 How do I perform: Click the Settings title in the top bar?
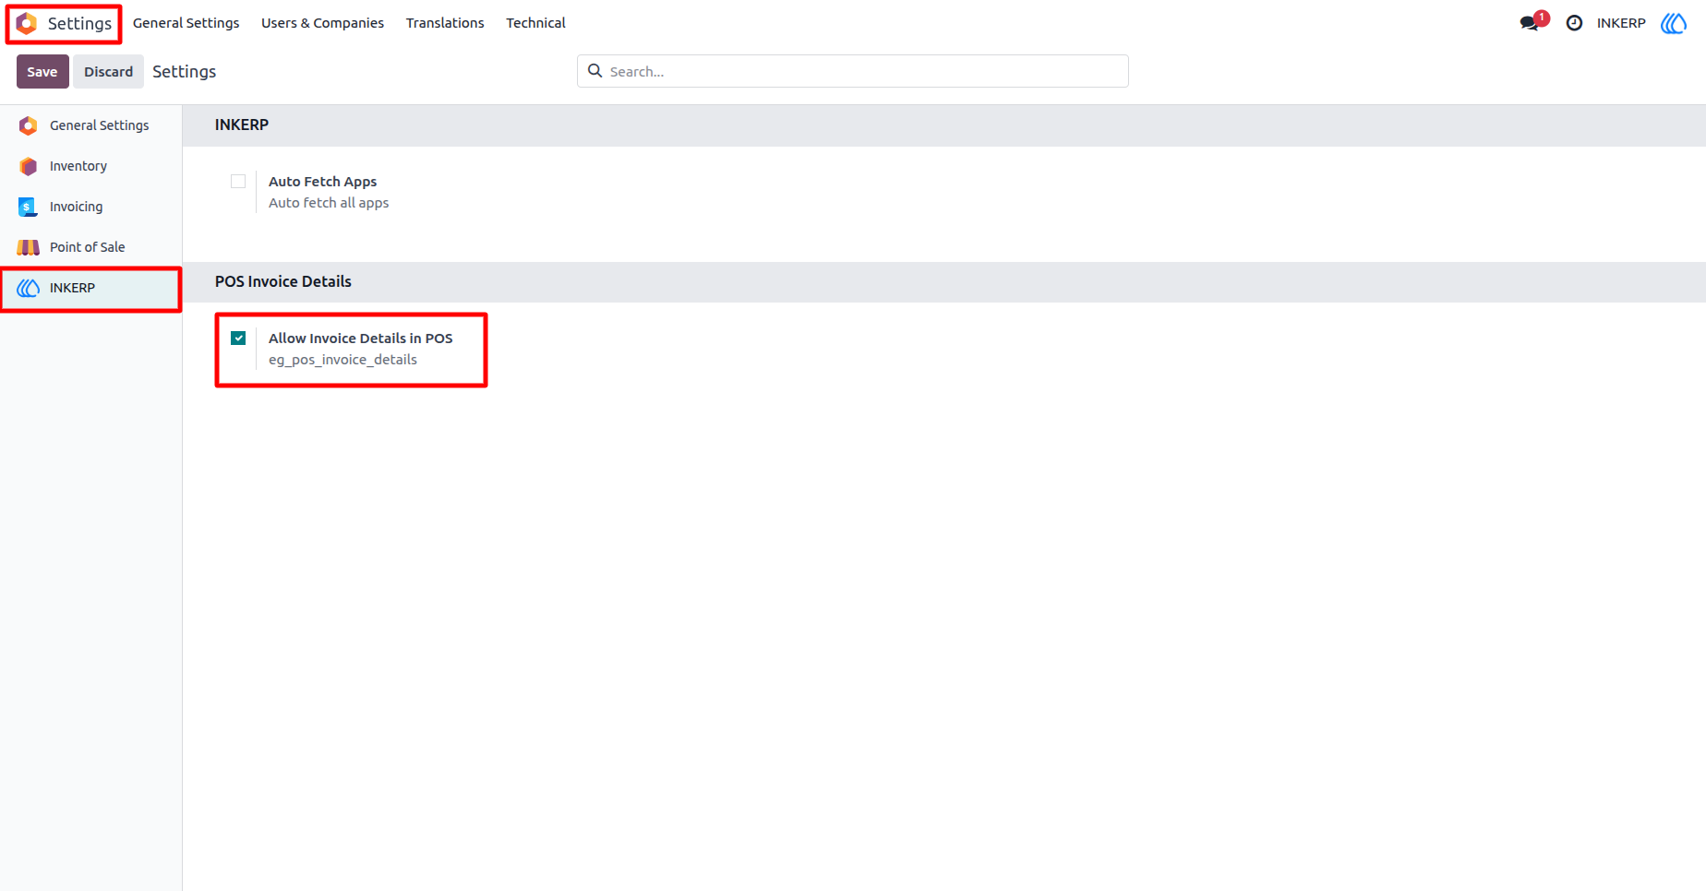coord(79,23)
